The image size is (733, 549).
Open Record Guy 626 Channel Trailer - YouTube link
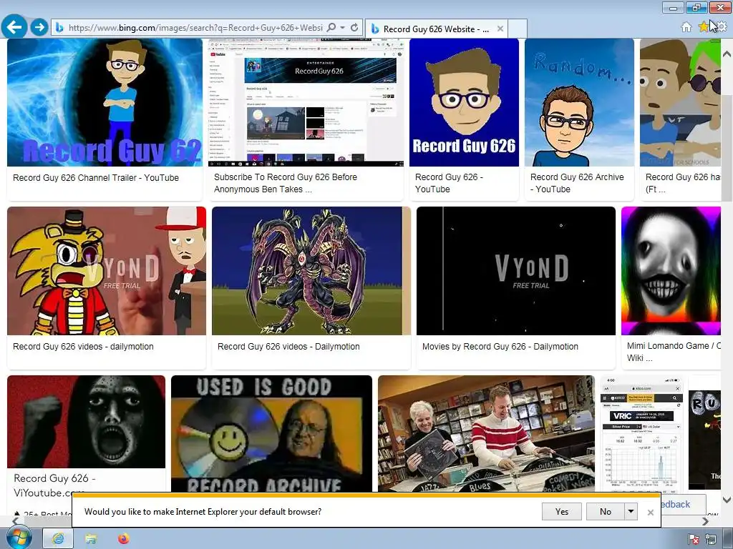pyautogui.click(x=96, y=178)
